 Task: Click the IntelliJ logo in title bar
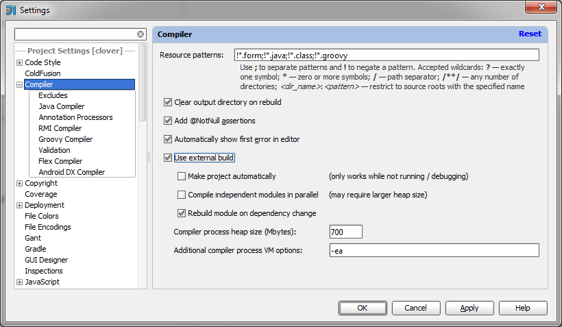pyautogui.click(x=11, y=10)
